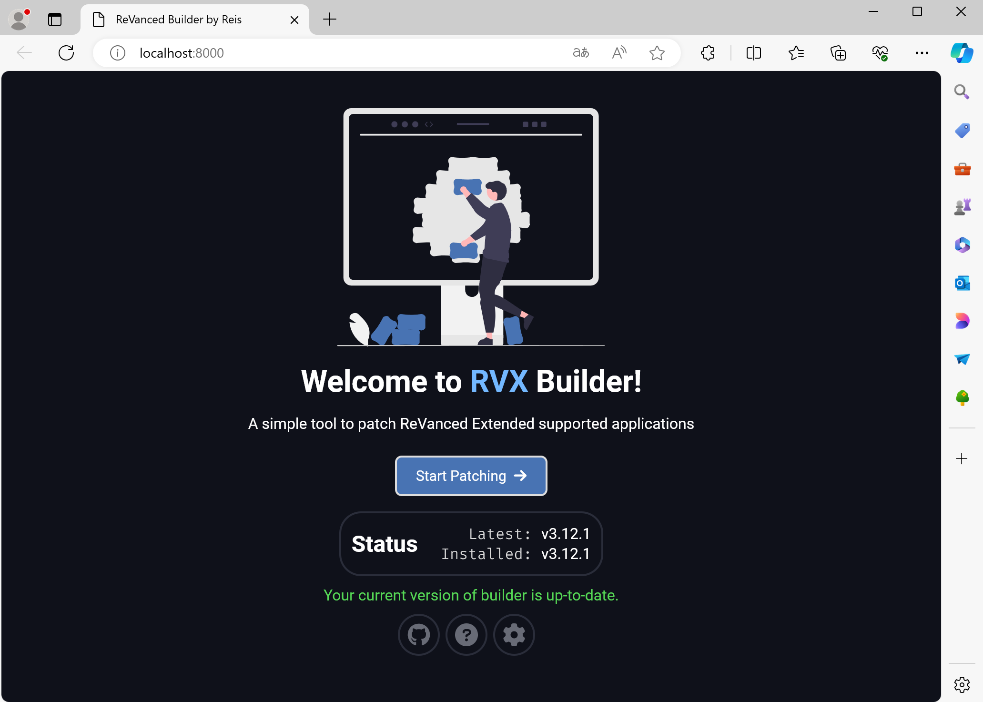The height and width of the screenshot is (702, 983).
Task: Click the Status heading label
Action: pyautogui.click(x=385, y=544)
